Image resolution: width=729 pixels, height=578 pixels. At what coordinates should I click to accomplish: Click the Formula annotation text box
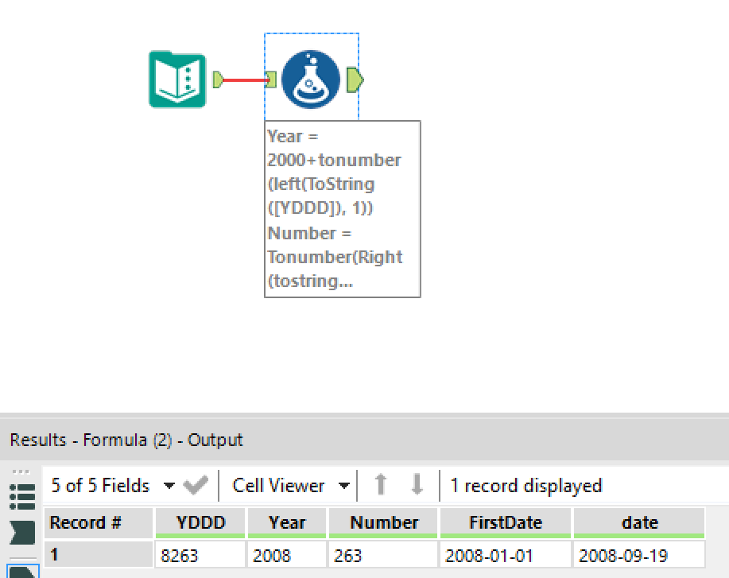342,209
